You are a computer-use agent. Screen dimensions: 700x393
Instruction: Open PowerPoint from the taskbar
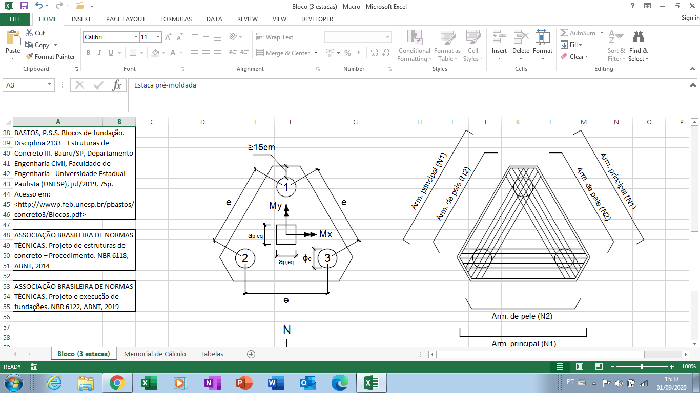[243, 383]
